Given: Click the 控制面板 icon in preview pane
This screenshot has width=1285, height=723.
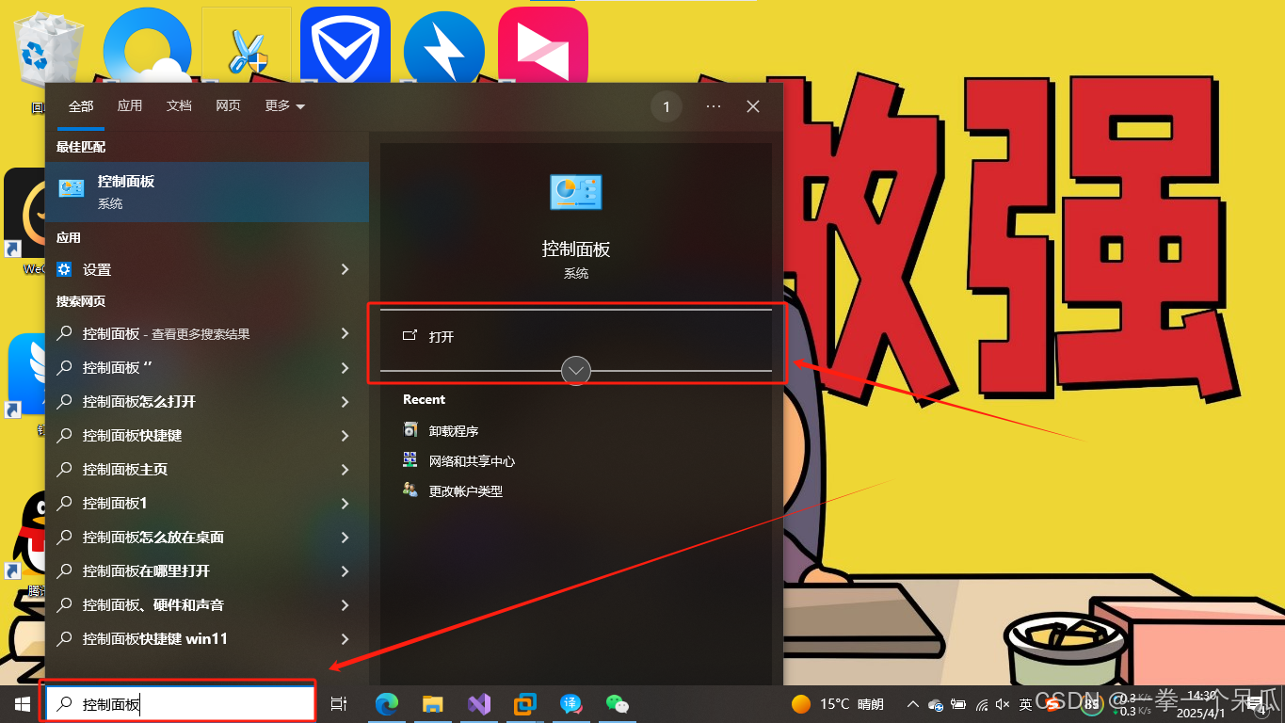Looking at the screenshot, I should click(x=575, y=192).
